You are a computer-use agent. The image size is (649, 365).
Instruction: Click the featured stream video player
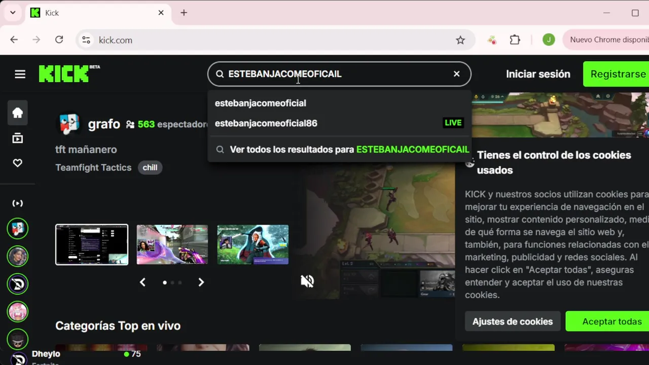pyautogui.click(x=379, y=231)
